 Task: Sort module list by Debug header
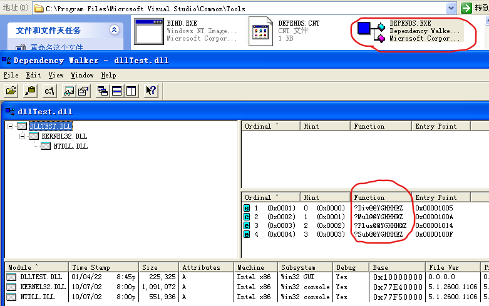pyautogui.click(x=351, y=267)
